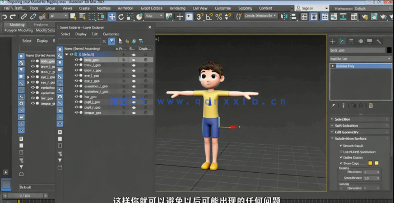Open the Tools menu
Image resolution: width=394 pixels, height=203 pixels.
34,8
